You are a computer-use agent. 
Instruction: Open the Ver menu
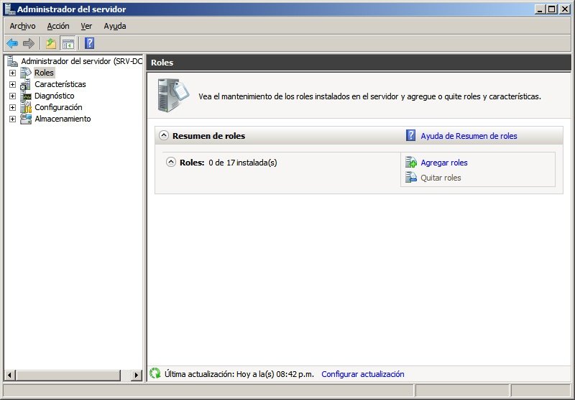tap(86, 26)
